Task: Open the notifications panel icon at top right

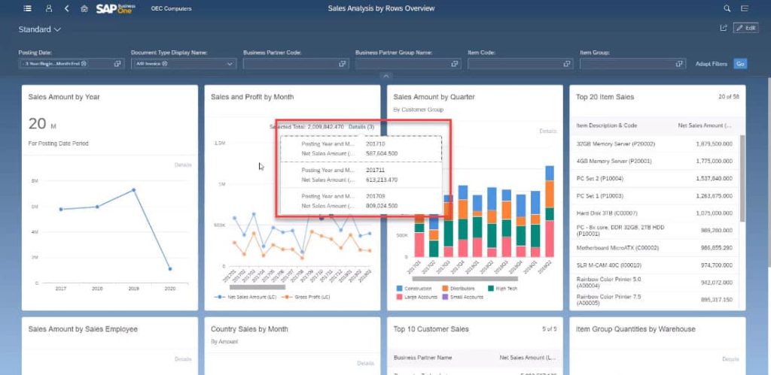Action: click(745, 8)
